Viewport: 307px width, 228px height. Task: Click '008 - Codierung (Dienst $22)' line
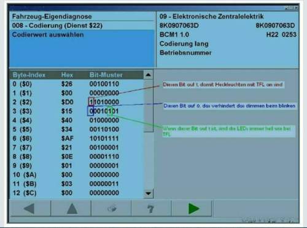(57, 26)
